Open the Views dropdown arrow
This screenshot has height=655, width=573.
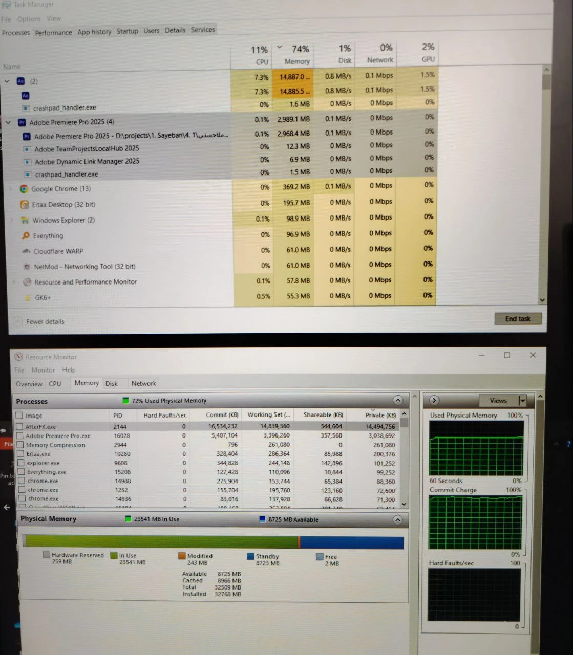pos(522,401)
